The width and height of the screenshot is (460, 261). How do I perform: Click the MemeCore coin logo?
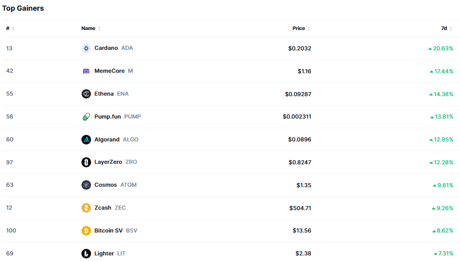click(x=86, y=71)
